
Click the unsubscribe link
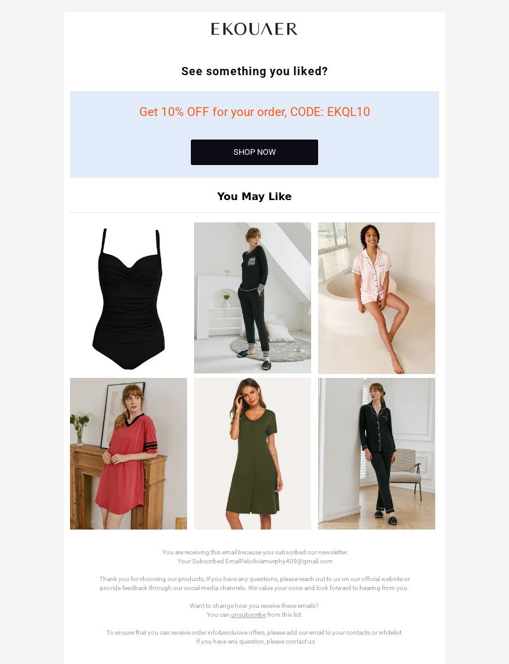[248, 614]
